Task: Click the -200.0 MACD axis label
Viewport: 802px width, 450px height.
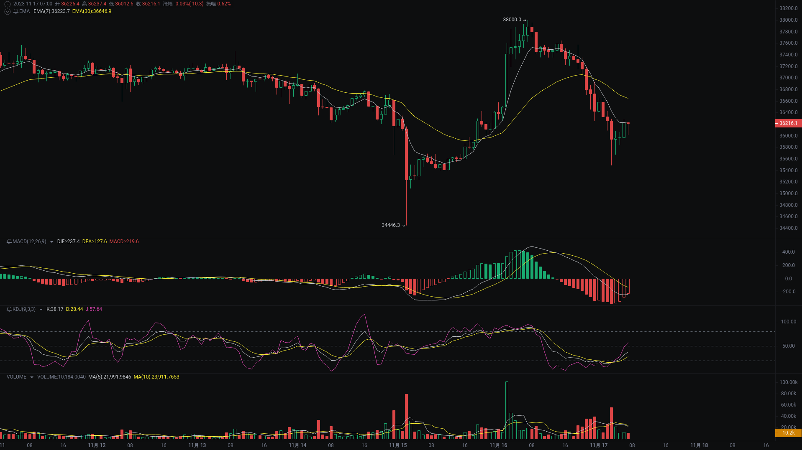Action: point(789,292)
